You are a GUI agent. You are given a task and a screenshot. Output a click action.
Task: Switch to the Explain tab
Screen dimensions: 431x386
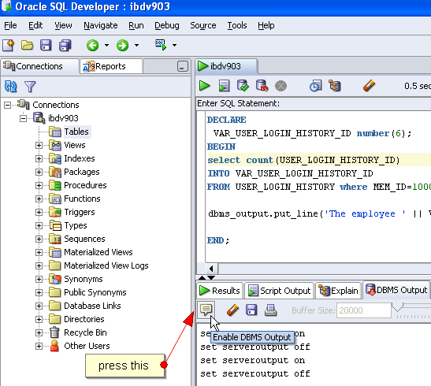click(338, 291)
